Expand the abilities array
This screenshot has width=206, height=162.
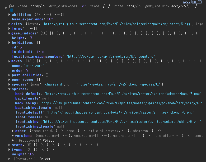(9, 15)
